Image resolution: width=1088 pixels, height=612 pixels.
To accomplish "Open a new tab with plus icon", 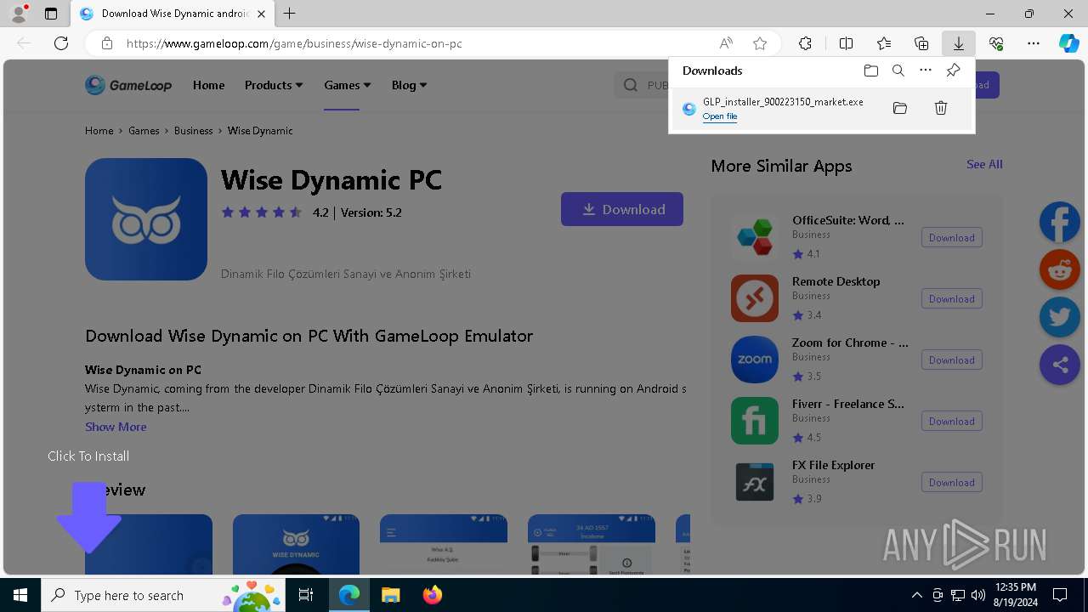I will (x=289, y=14).
